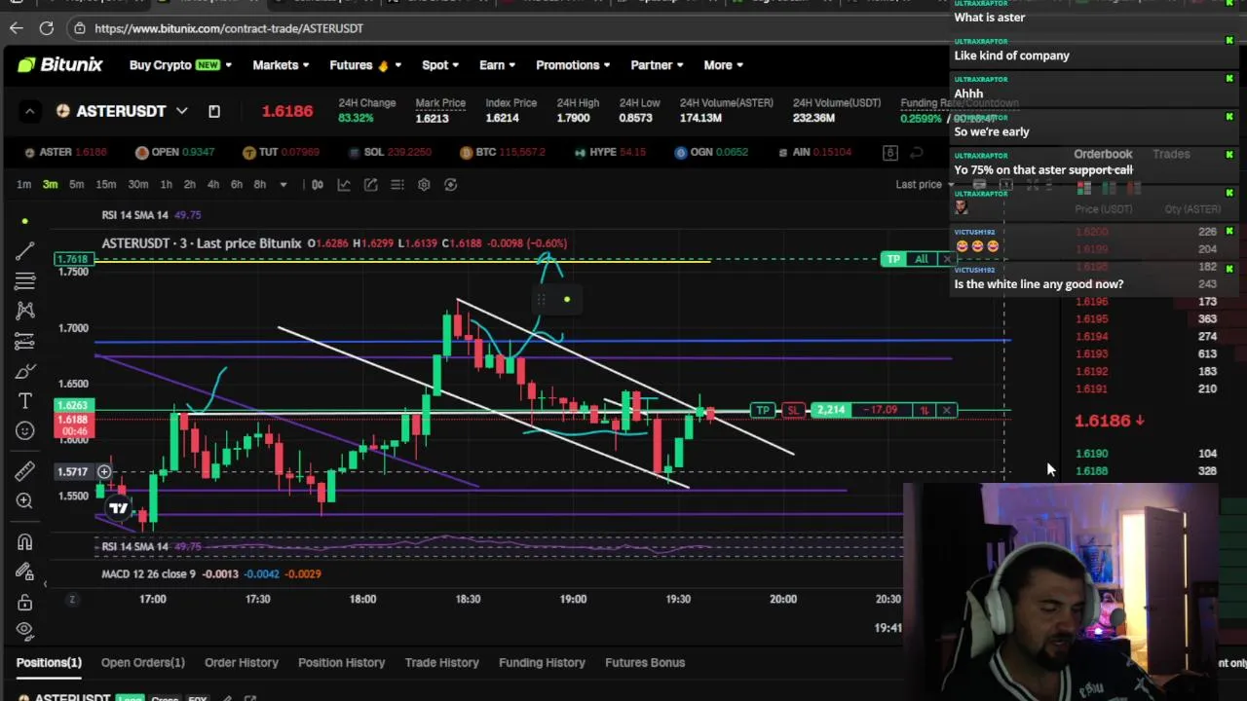Close position X on order line
This screenshot has height=701, width=1247.
[x=946, y=410]
